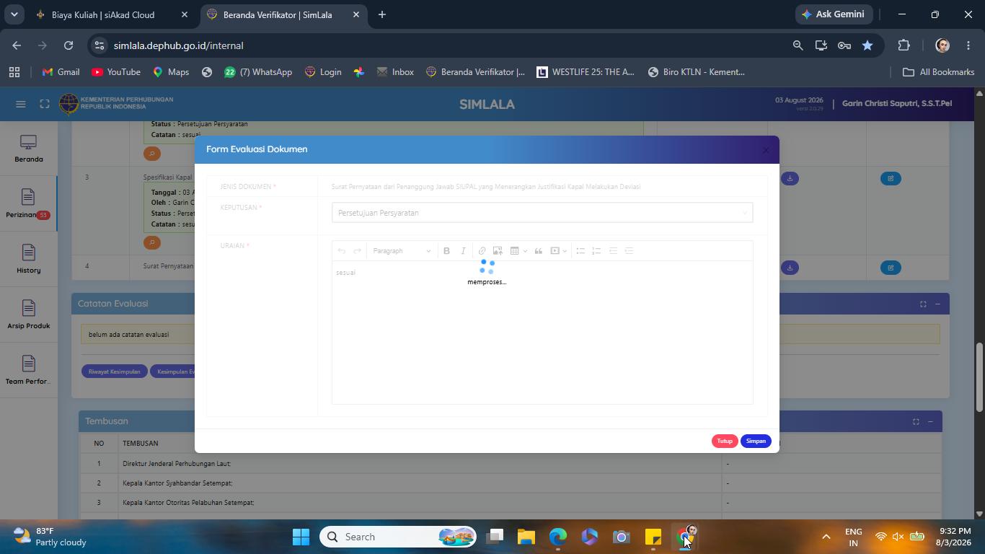Viewport: 985px width, 554px height.
Task: Save the form with Simpan button
Action: (x=756, y=441)
